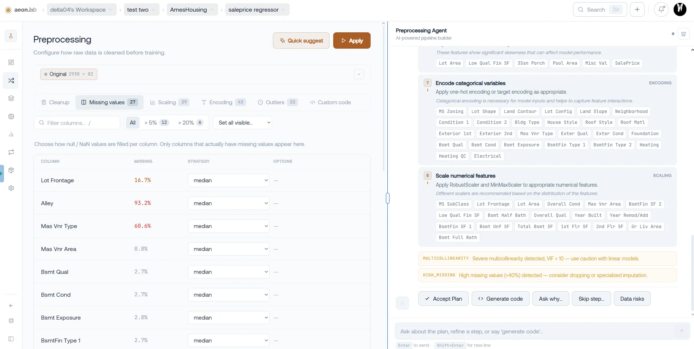Click the Filter columns input field
Image resolution: width=694 pixels, height=349 pixels.
pyautogui.click(x=77, y=123)
